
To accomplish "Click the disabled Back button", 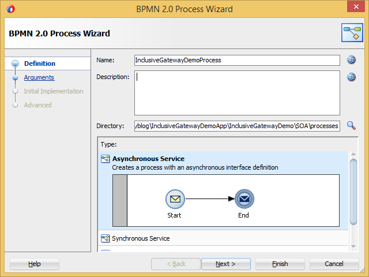I will click(x=176, y=264).
